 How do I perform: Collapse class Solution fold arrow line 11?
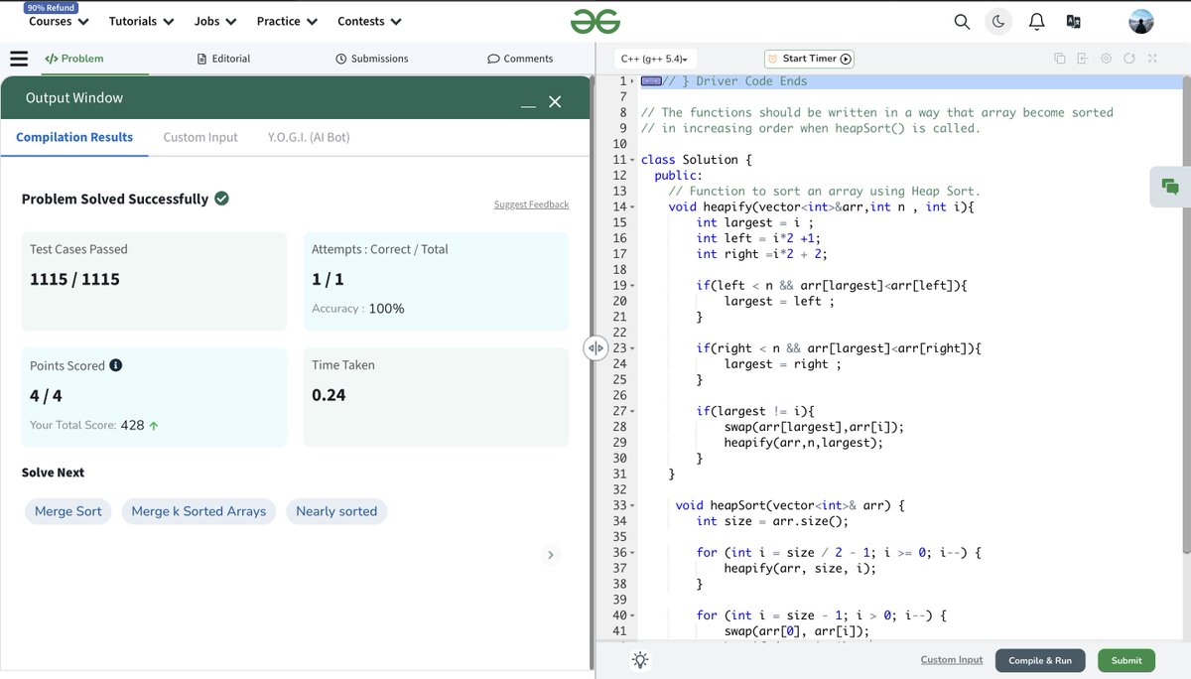pyautogui.click(x=632, y=160)
